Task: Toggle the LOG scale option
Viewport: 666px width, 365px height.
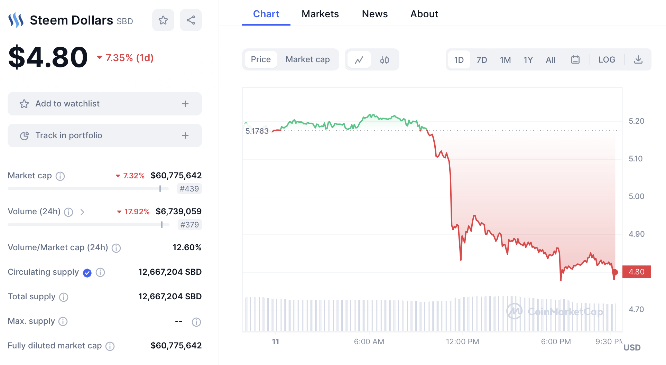Action: point(607,60)
